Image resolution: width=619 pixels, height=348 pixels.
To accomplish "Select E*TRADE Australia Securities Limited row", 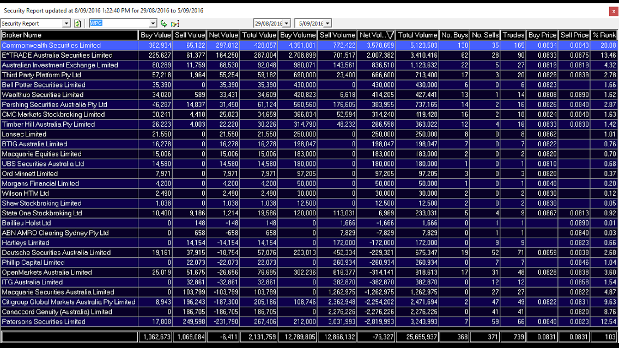I will [309, 55].
